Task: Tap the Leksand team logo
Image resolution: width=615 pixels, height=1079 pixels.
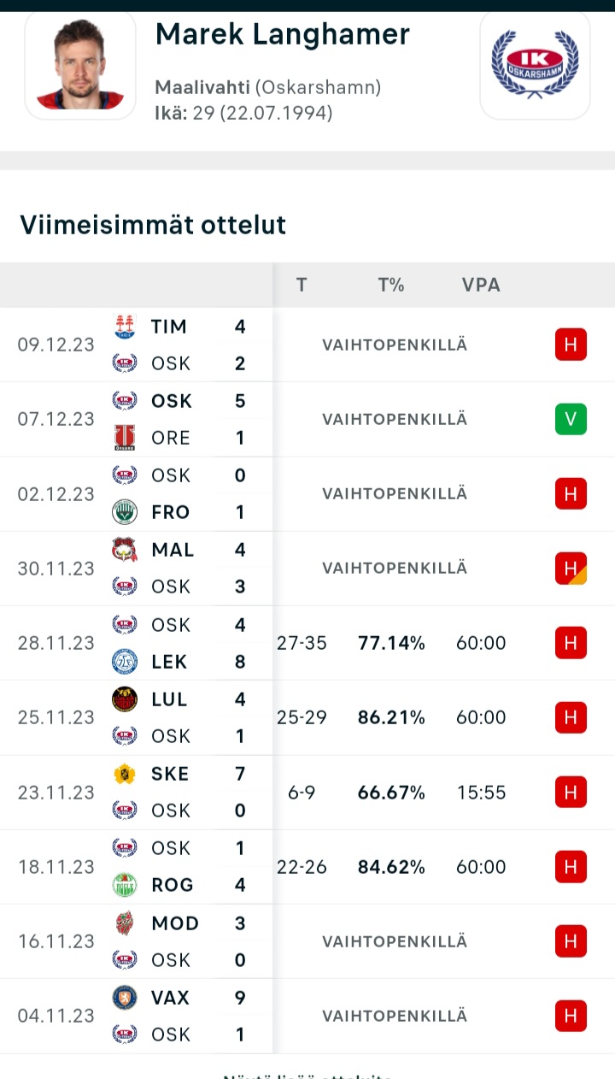Action: 125,662
